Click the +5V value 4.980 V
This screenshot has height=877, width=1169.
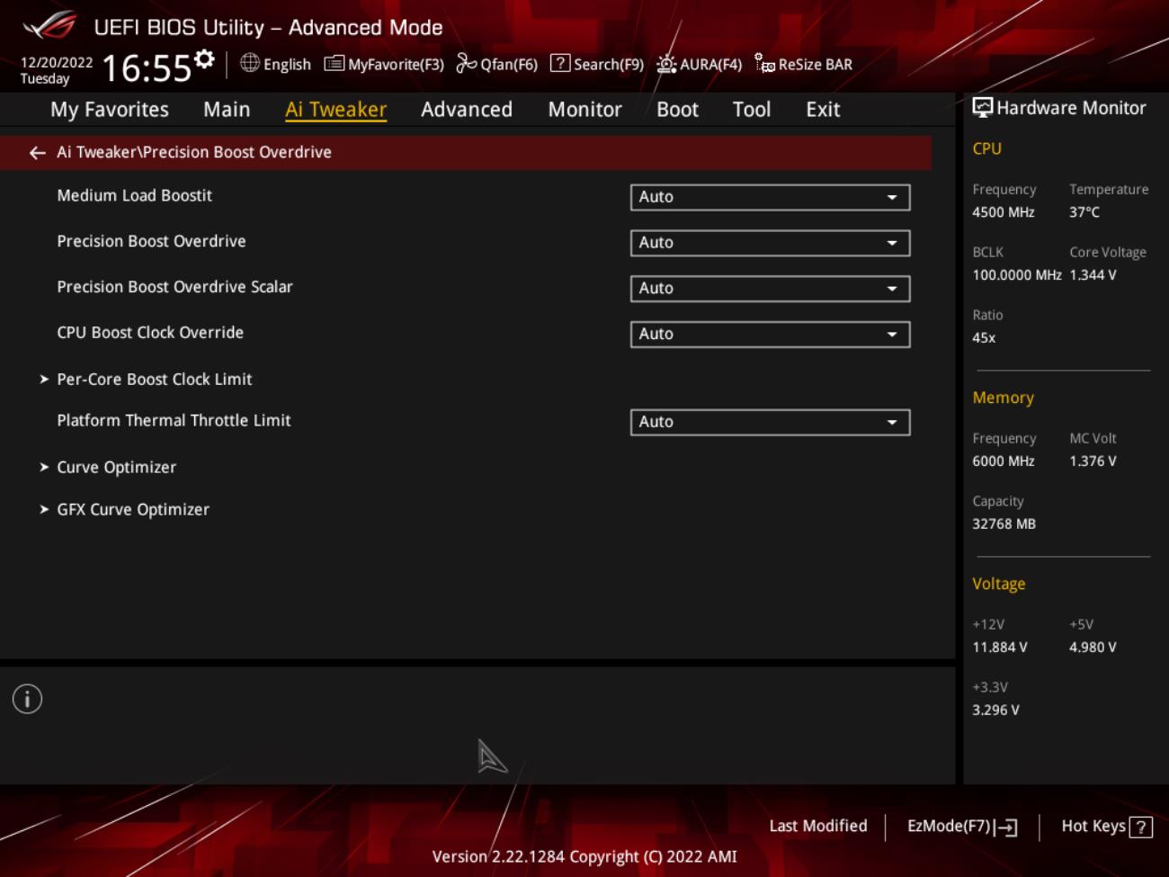tap(1093, 648)
